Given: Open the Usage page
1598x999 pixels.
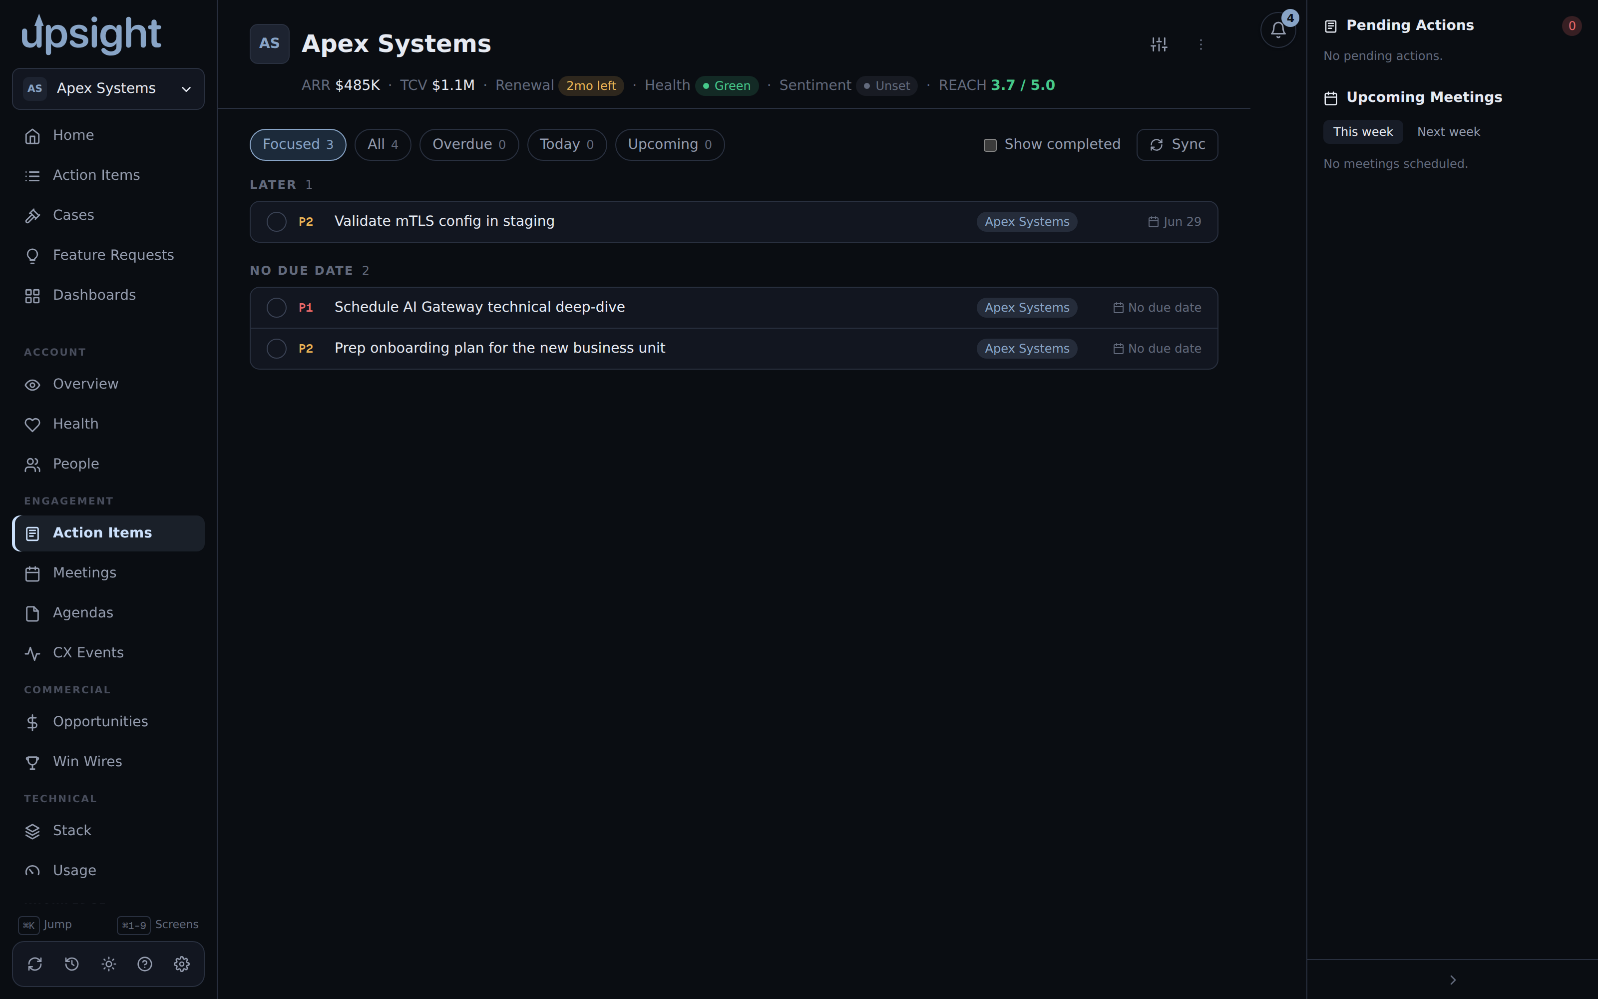Looking at the screenshot, I should (108, 871).
